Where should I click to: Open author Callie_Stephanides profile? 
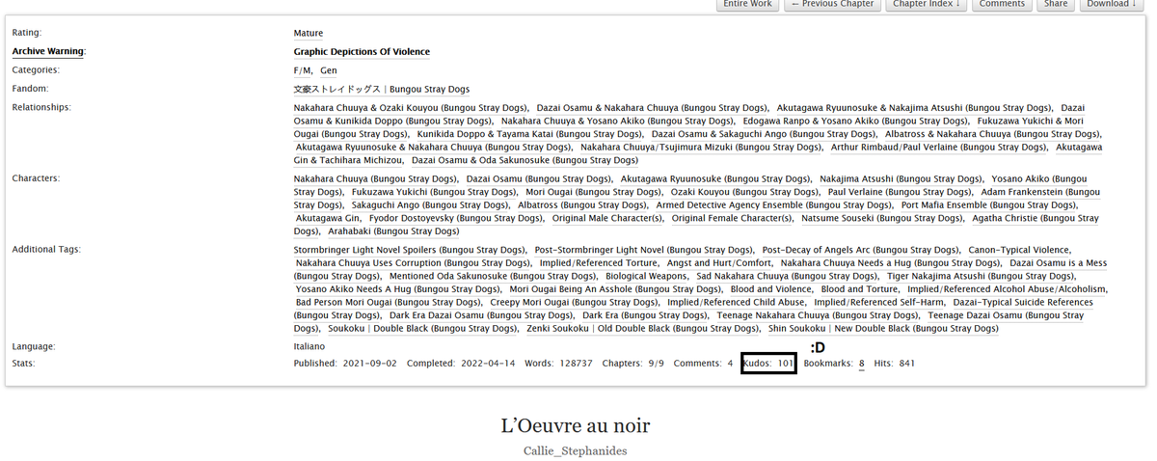coord(578,450)
